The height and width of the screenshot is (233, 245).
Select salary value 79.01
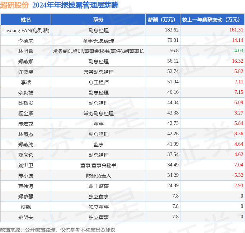click(x=173, y=40)
